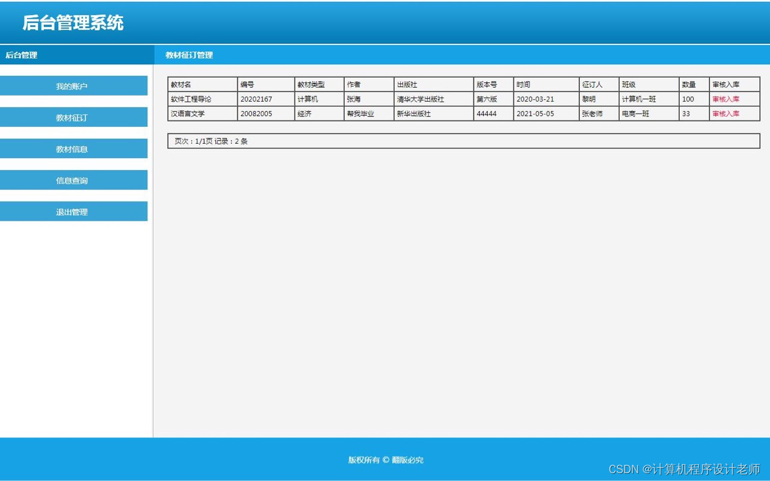Click the 作者 column header

click(369, 85)
